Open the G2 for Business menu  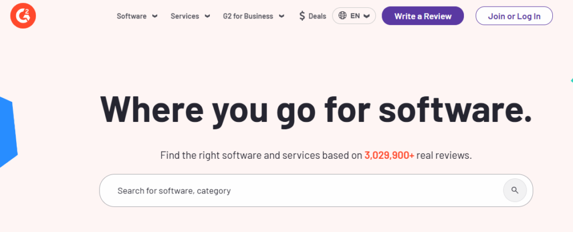(x=248, y=16)
